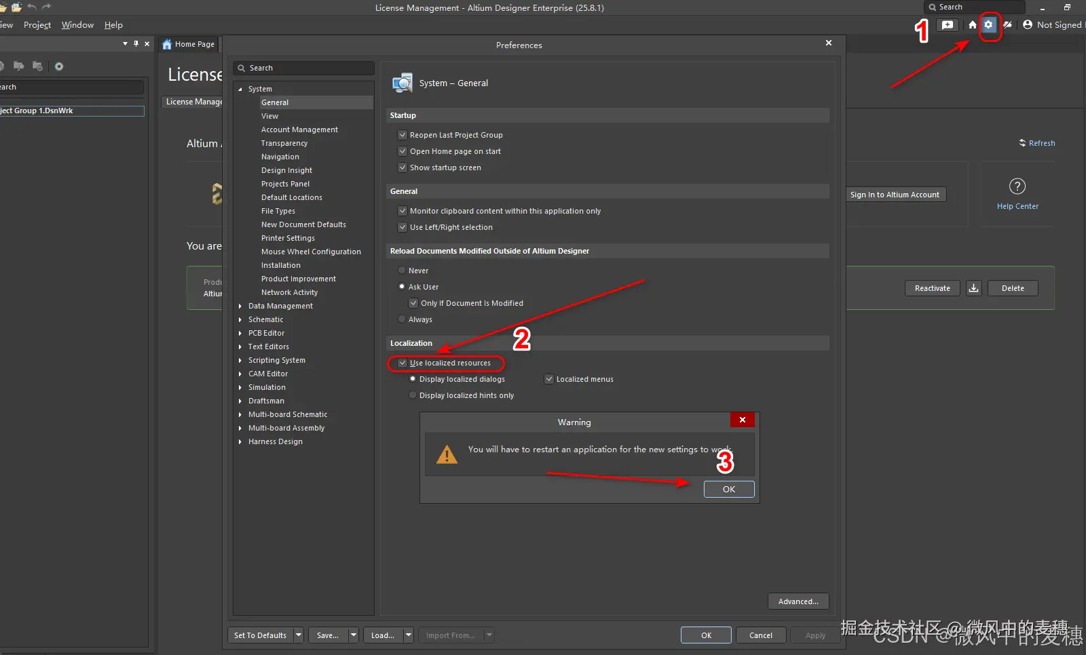Open the Window menu
1086x655 pixels.
coord(77,25)
